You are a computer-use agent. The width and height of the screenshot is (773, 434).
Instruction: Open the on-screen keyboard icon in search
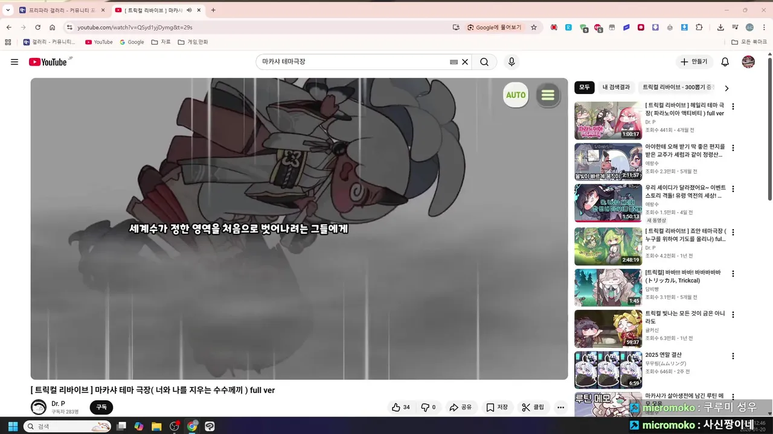click(454, 62)
